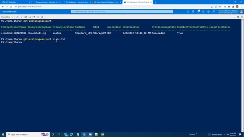Open Azure help question mark icon

pyautogui.click(x=209, y=11)
